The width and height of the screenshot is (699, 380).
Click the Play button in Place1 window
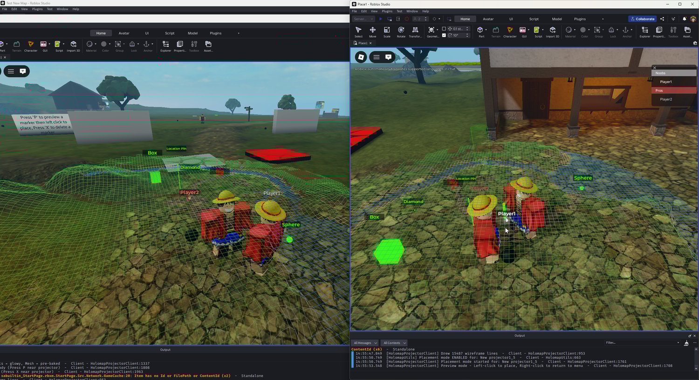[x=380, y=19]
